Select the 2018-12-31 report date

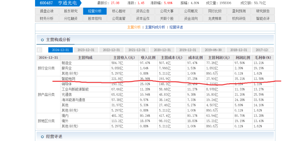[x=239, y=50]
